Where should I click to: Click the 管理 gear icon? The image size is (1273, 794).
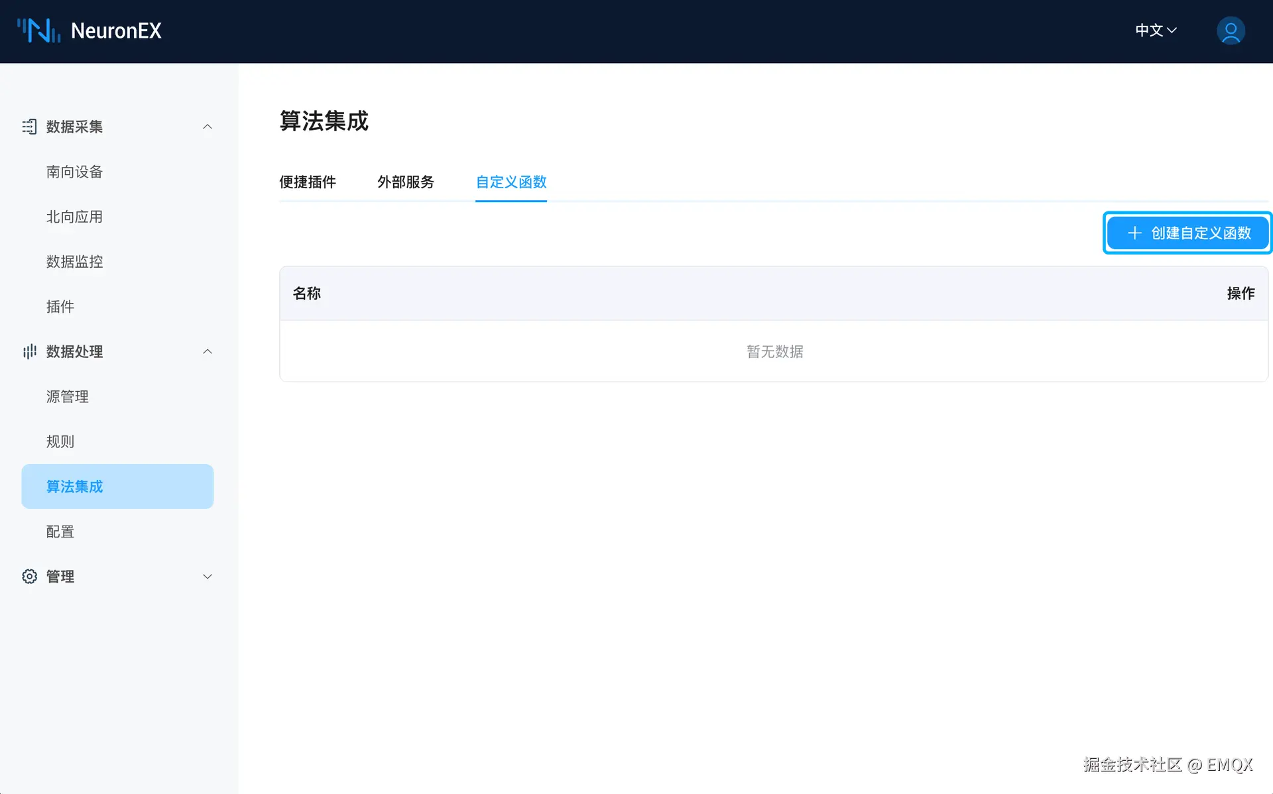click(x=29, y=577)
